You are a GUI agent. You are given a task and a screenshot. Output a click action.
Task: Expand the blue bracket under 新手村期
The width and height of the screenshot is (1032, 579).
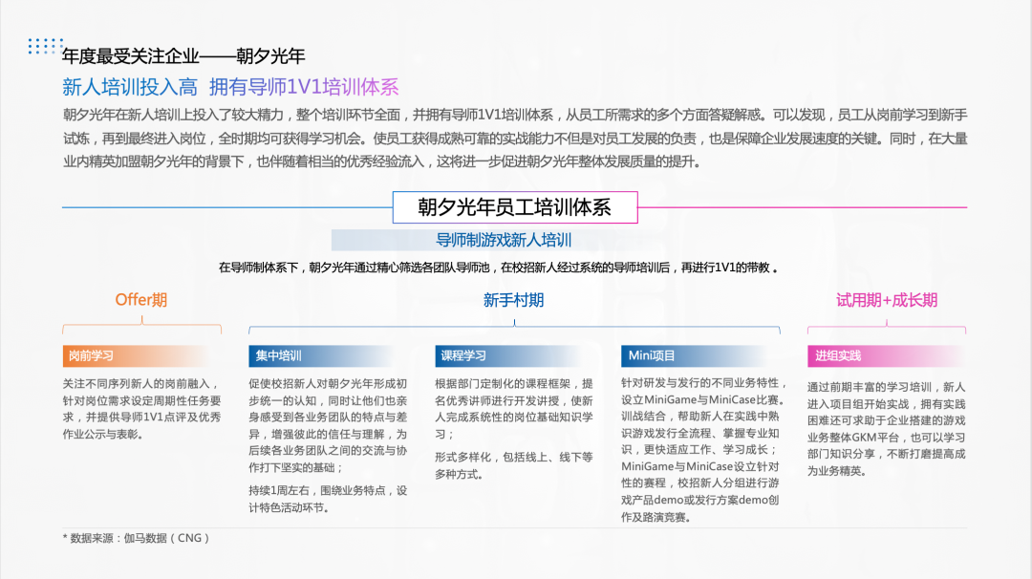tap(513, 326)
